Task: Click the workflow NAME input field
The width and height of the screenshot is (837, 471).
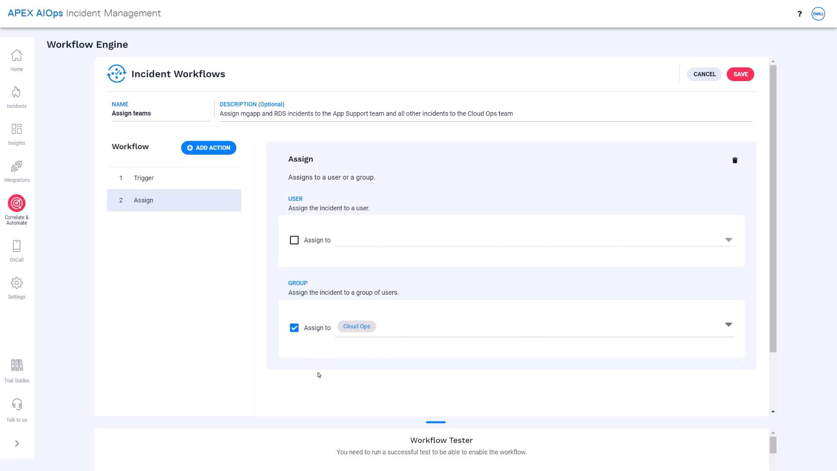Action: coord(160,113)
